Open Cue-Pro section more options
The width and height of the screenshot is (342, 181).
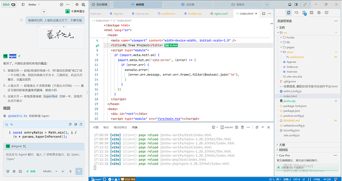(x=335, y=155)
